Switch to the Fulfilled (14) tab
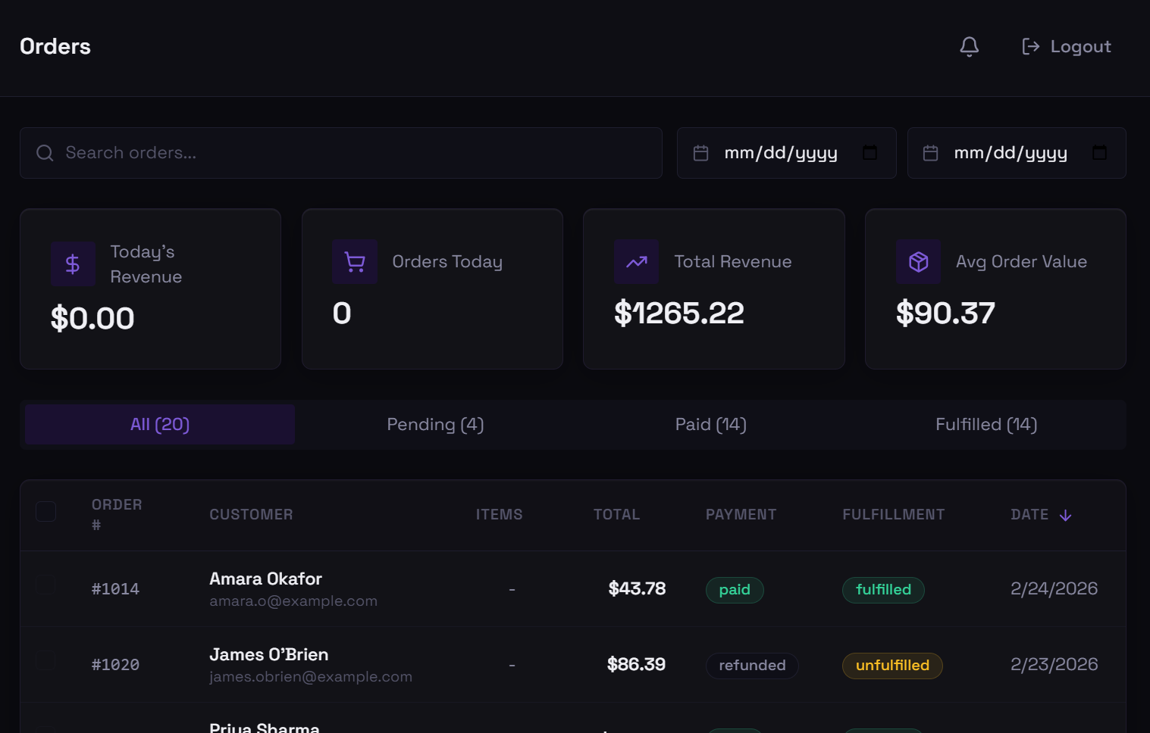1150x733 pixels. [985, 424]
